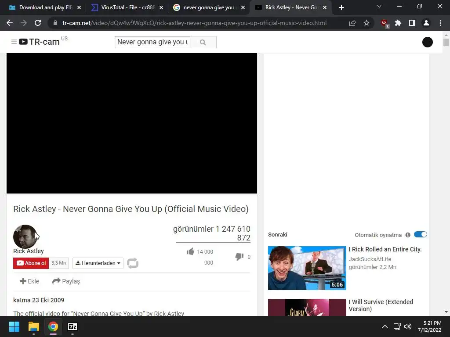Close the VirusTotal tab
This screenshot has height=337, width=450.
(161, 7)
